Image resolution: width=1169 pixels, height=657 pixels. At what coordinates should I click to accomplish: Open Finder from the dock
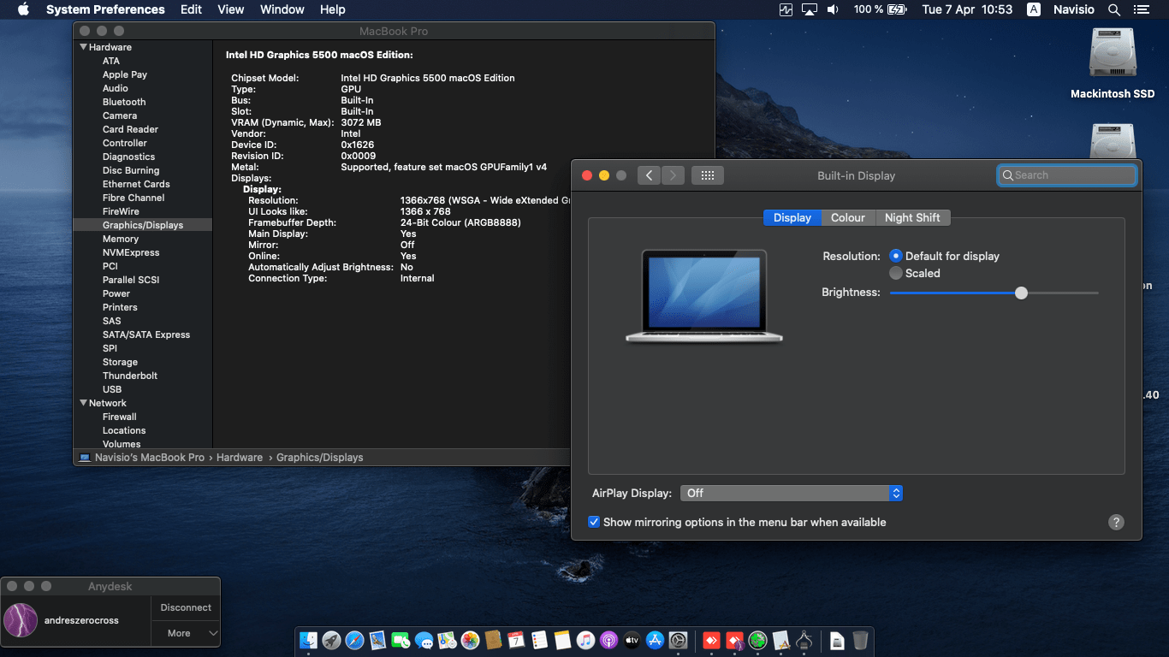coord(309,640)
